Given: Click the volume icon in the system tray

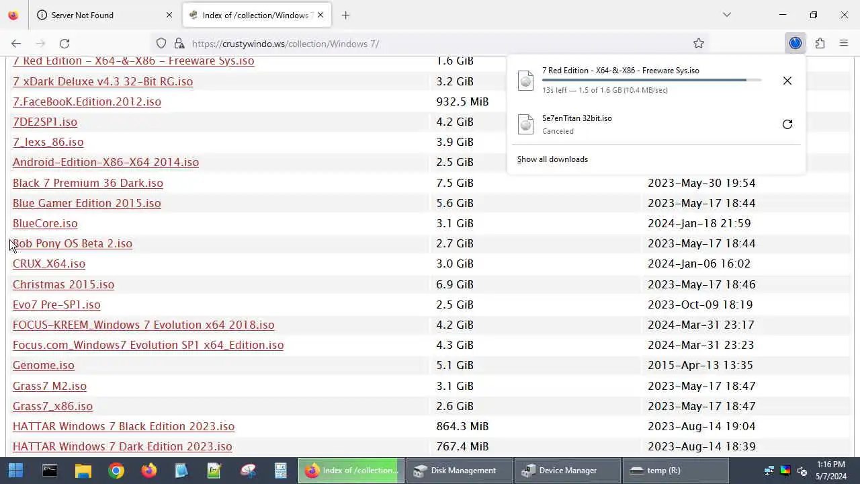Looking at the screenshot, I should [x=802, y=471].
